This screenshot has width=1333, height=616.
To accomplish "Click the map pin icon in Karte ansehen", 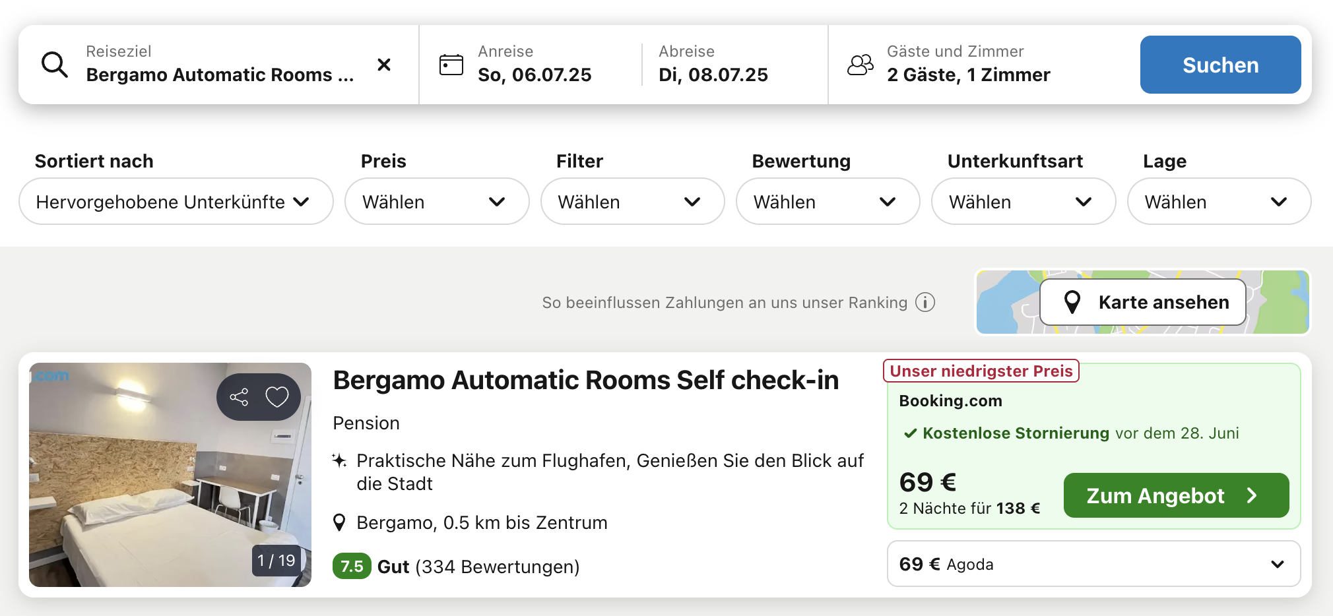I will pyautogui.click(x=1072, y=302).
